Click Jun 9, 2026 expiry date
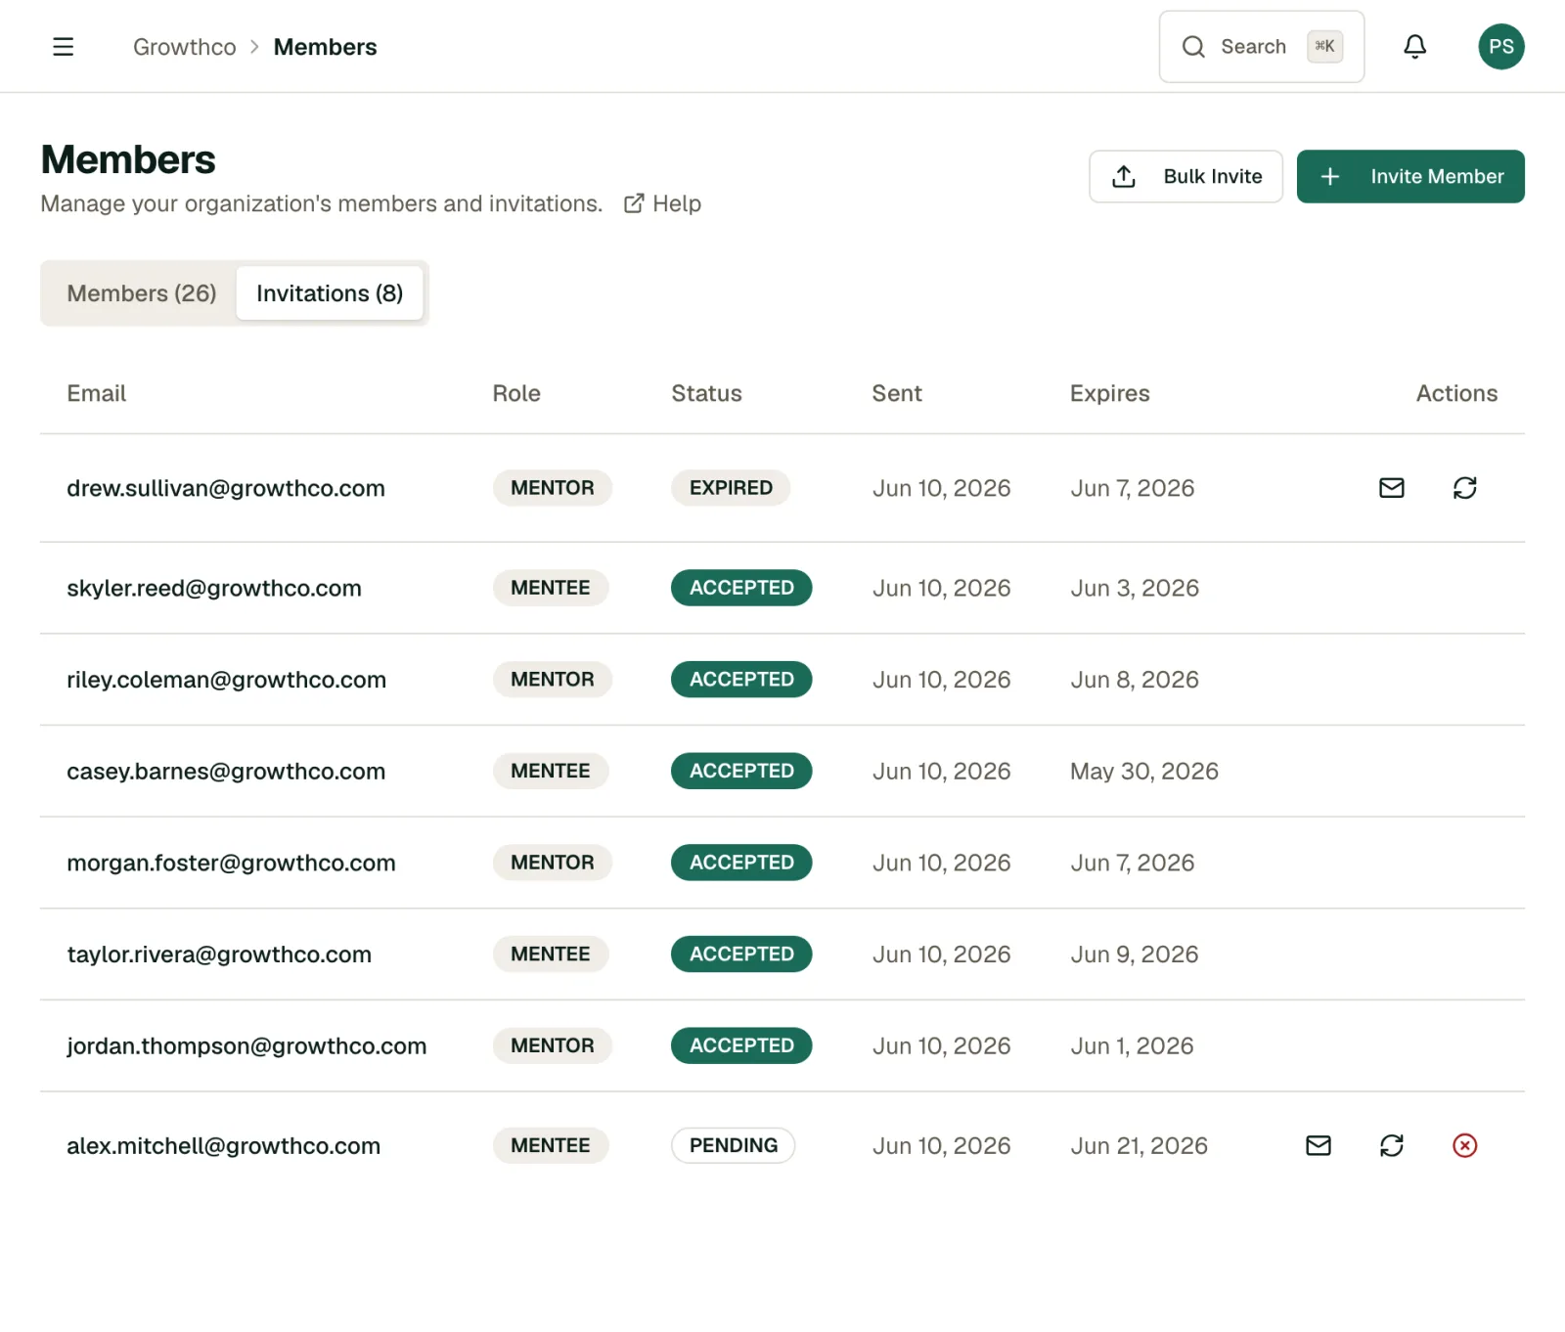The width and height of the screenshot is (1565, 1332). click(1134, 955)
